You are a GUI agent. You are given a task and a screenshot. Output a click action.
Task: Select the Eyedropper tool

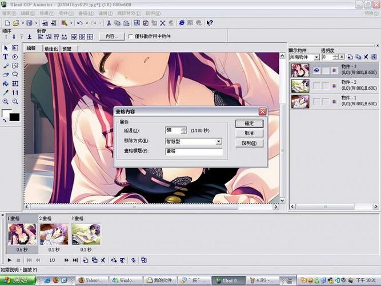(6, 93)
